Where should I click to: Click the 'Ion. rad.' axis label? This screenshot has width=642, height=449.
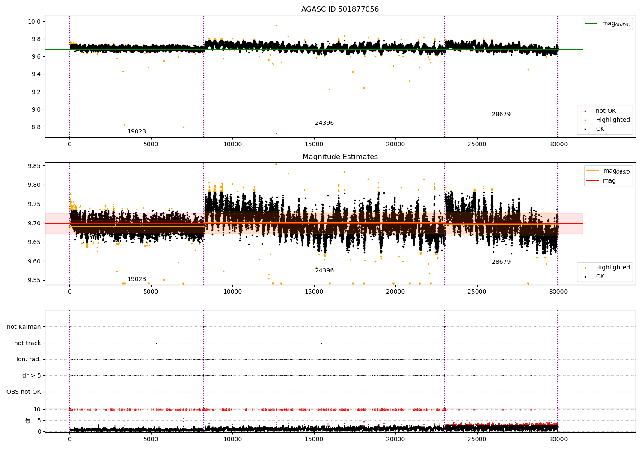[29, 360]
